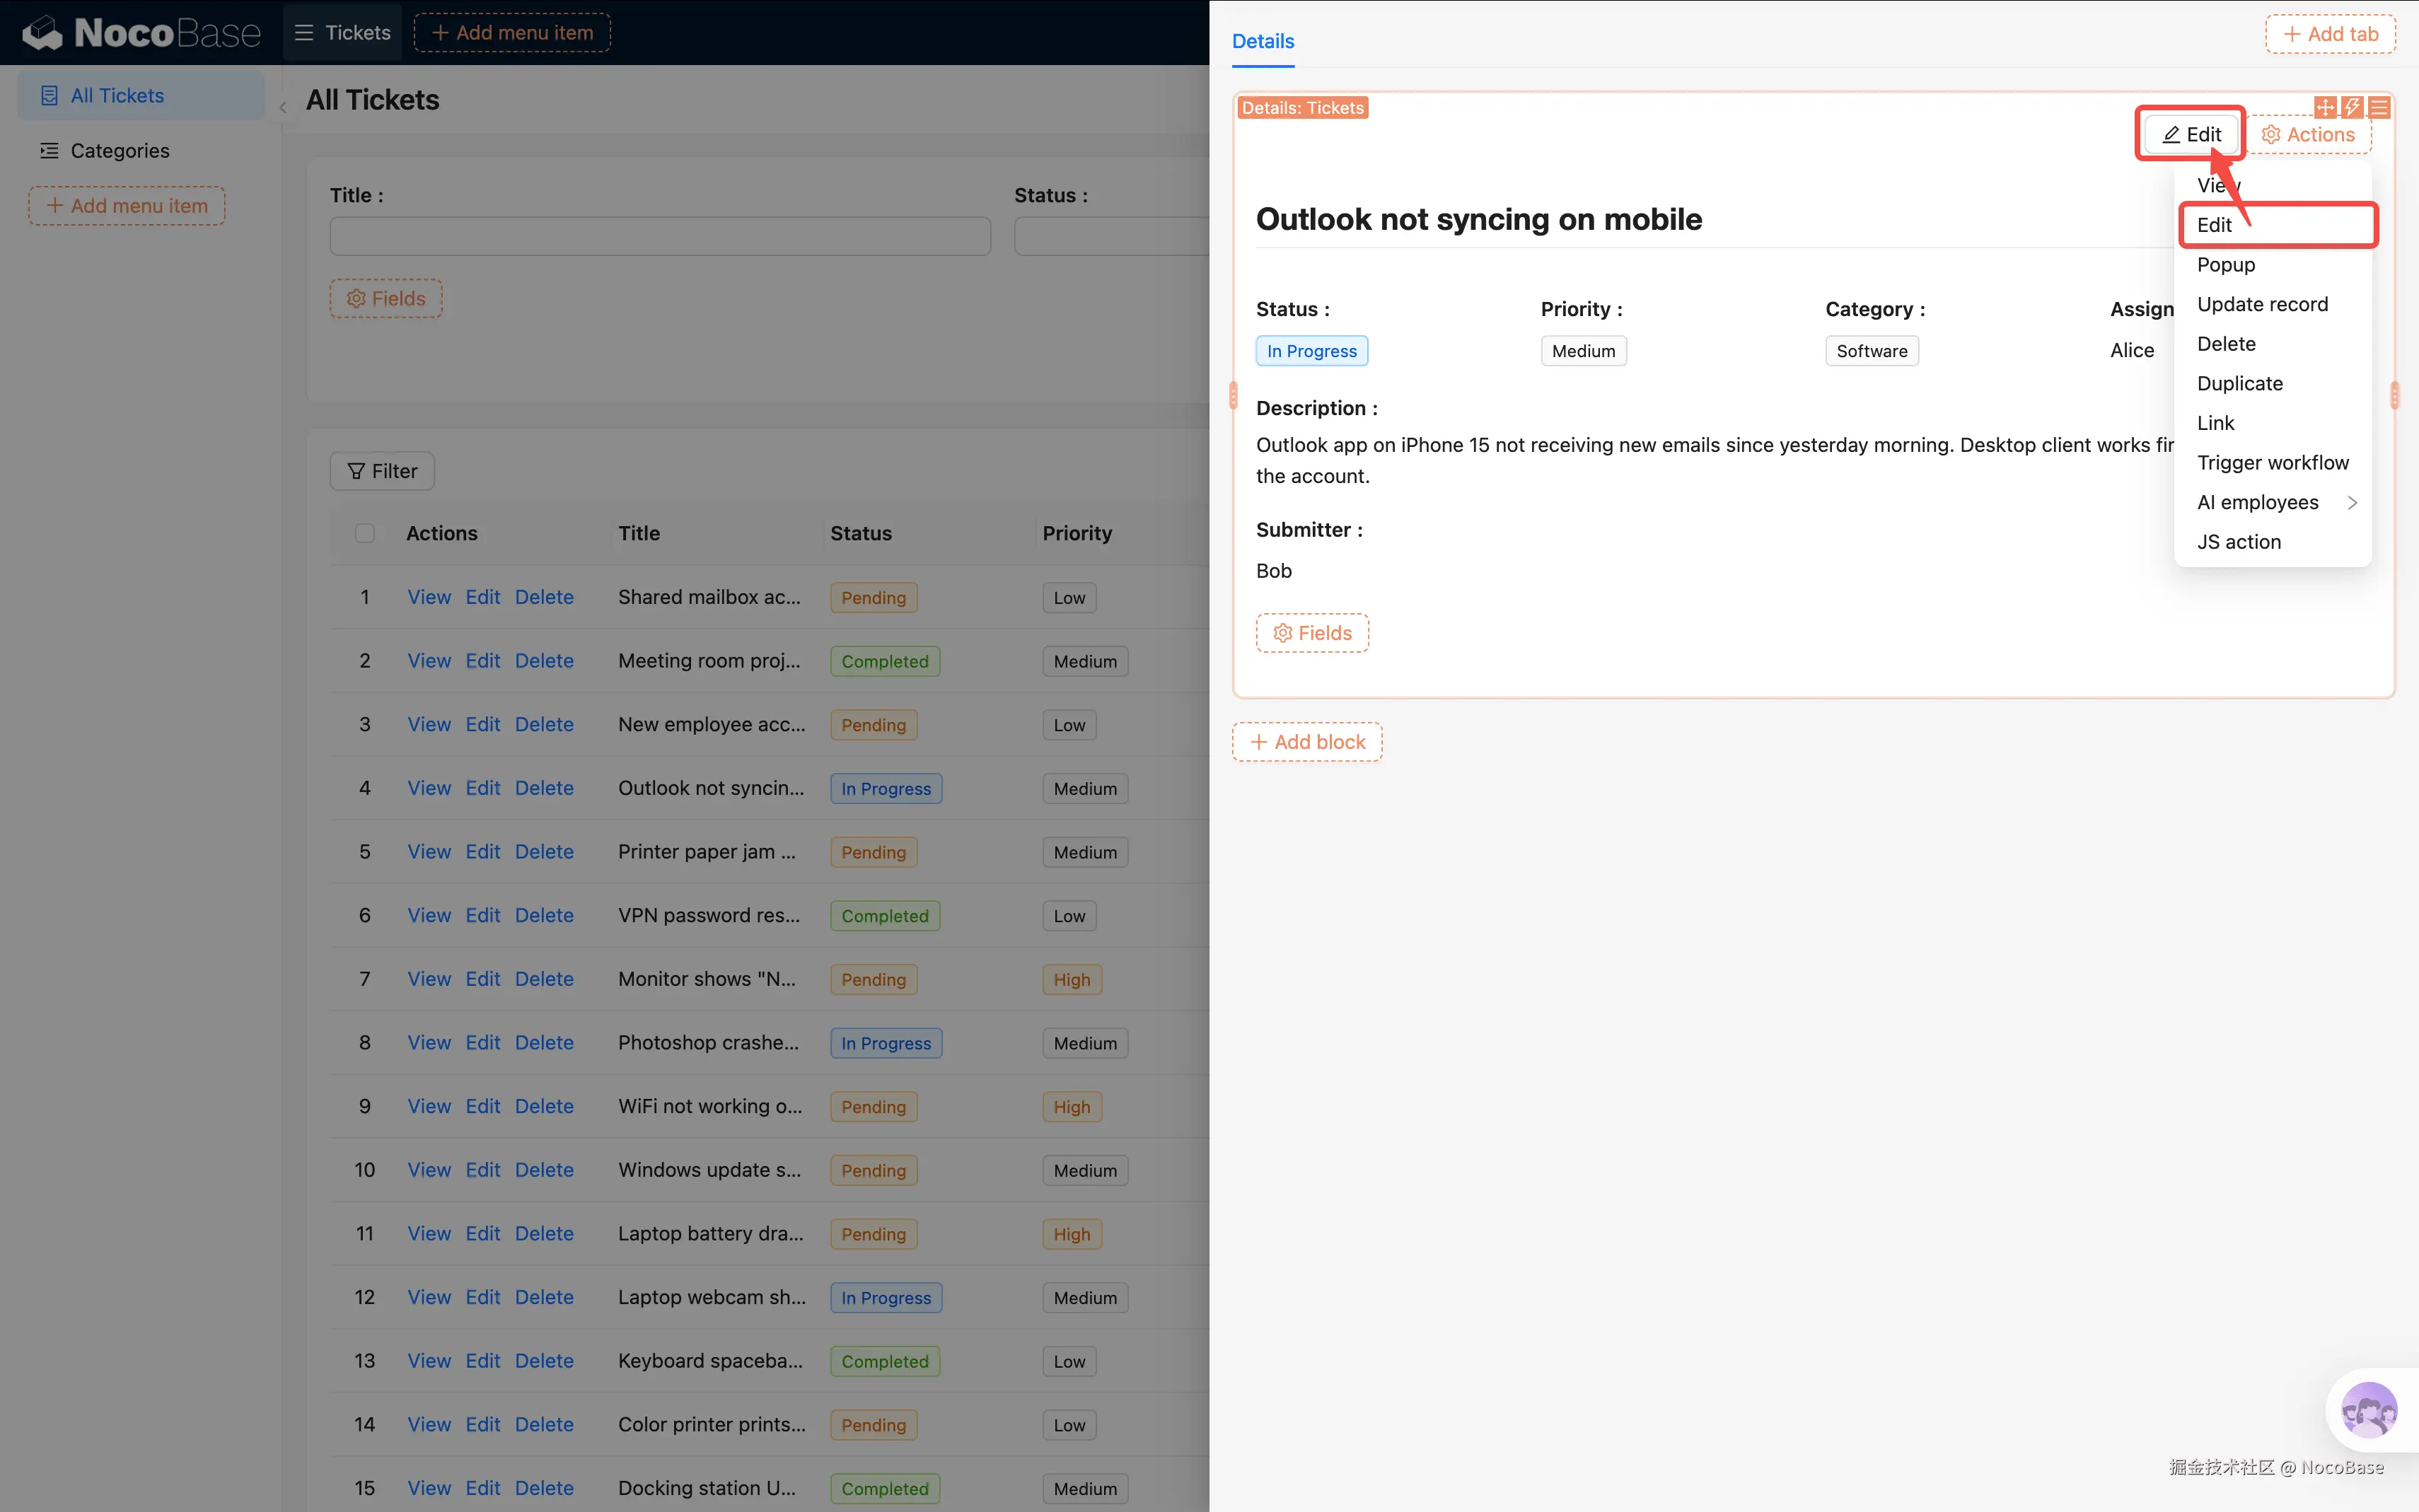Open the Fields dropdown in the Details block
2419x1512 pixels.
[1312, 633]
